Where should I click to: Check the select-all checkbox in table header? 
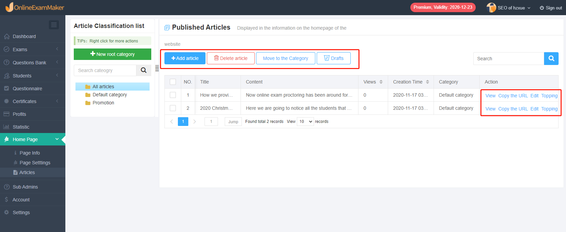coord(173,82)
